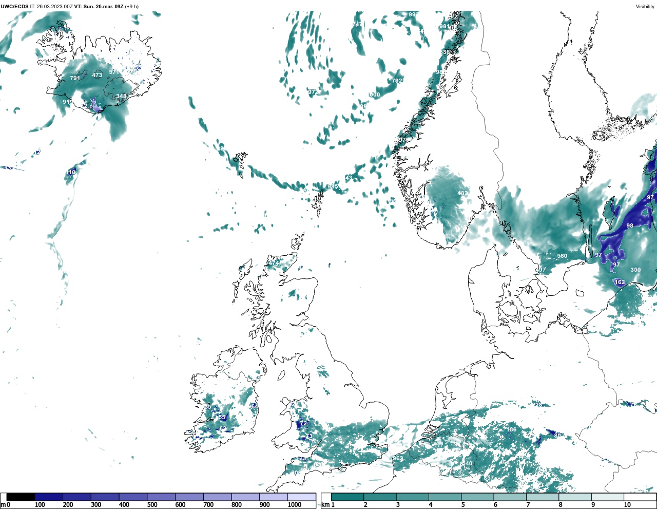
Task: Click the 'km' unit label on the legend
Action: (x=325, y=504)
